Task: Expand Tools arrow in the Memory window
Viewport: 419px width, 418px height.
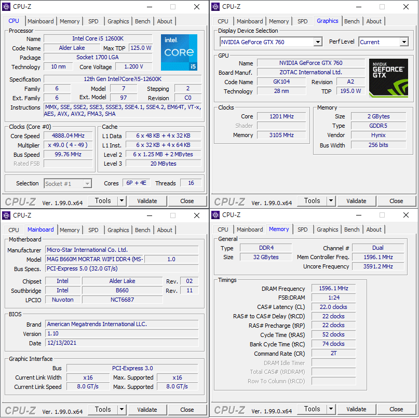Action: 331,409
